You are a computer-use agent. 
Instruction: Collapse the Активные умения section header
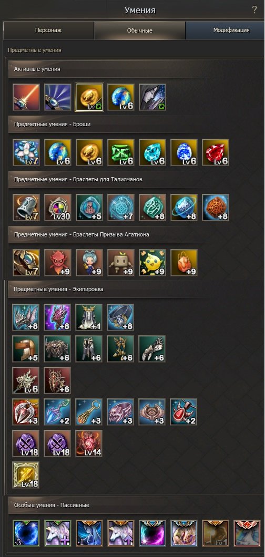(x=136, y=69)
